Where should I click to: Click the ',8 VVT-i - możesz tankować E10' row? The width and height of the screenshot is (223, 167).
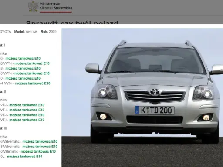click(x=25, y=73)
